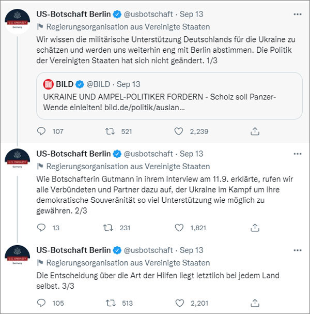
Task: Share the third tweet ending in 3/3
Action: (254, 303)
